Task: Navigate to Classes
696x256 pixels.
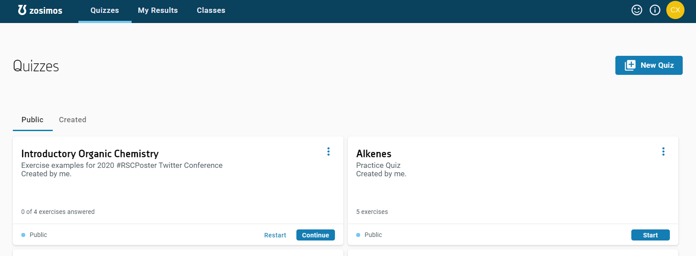Action: (211, 11)
